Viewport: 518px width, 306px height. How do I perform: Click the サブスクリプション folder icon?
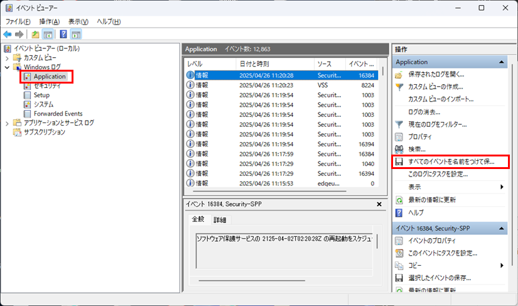pos(17,132)
